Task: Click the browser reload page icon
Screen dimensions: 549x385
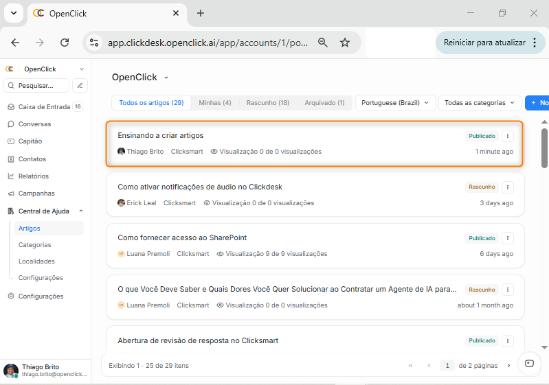Action: pyautogui.click(x=65, y=43)
